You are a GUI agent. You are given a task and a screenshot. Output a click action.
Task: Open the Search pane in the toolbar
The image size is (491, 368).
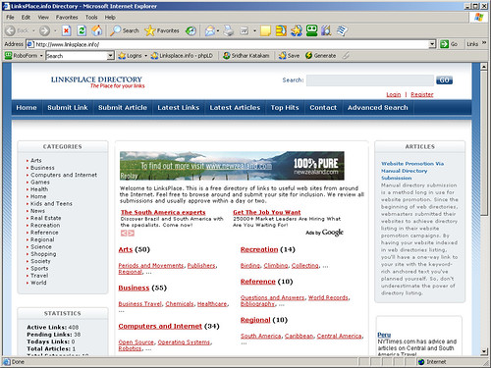coord(125,30)
